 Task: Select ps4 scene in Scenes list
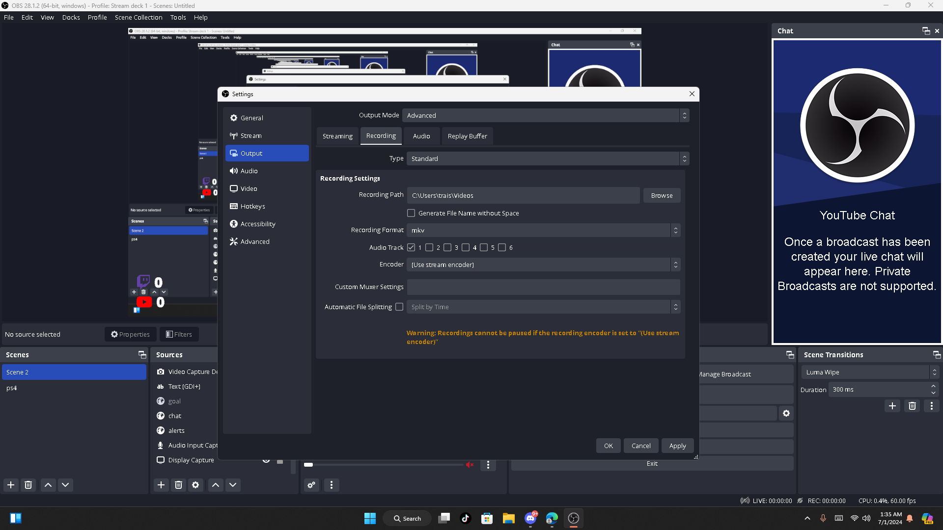pyautogui.click(x=74, y=388)
